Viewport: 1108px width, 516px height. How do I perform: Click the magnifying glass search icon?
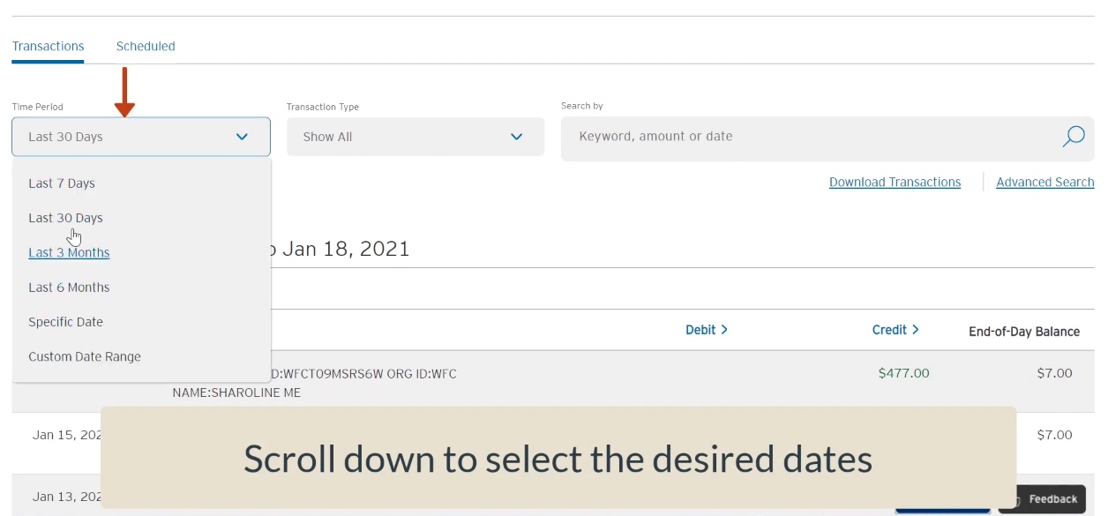coord(1073,137)
